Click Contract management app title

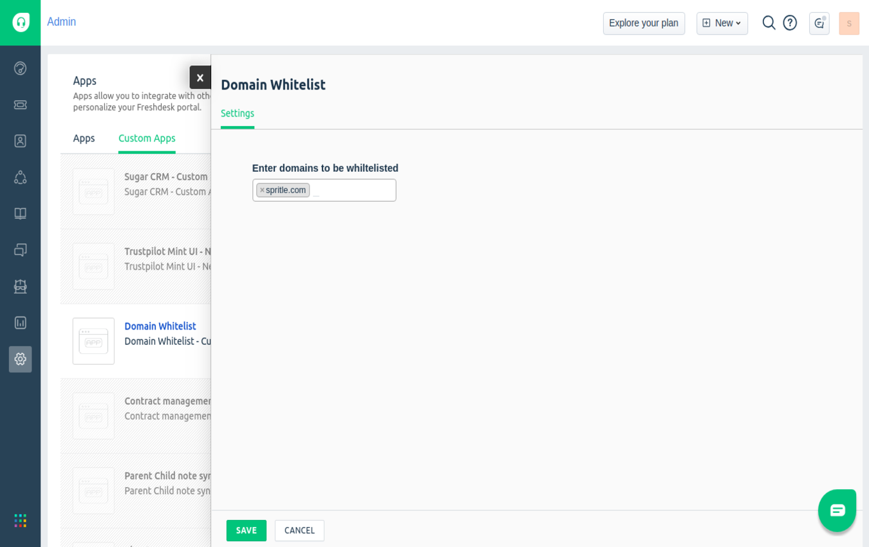click(167, 401)
